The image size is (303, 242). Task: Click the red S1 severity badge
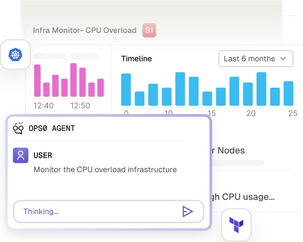(x=149, y=31)
